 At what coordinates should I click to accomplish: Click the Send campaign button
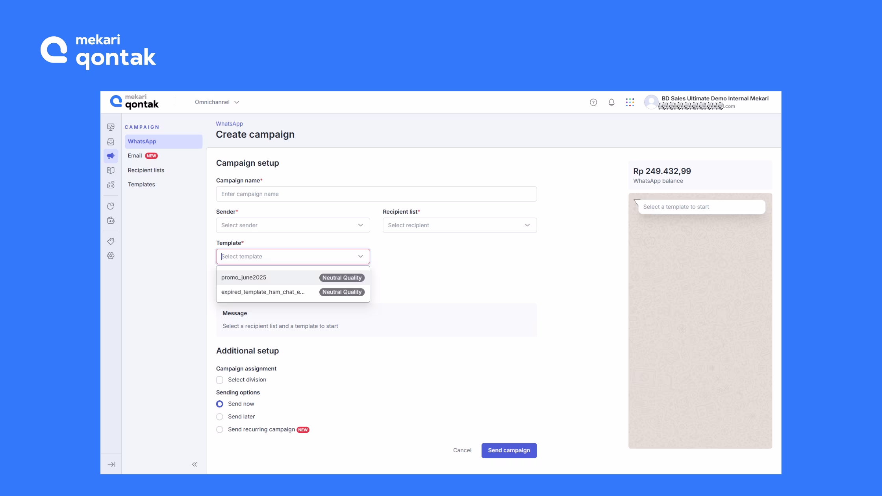[509, 450]
